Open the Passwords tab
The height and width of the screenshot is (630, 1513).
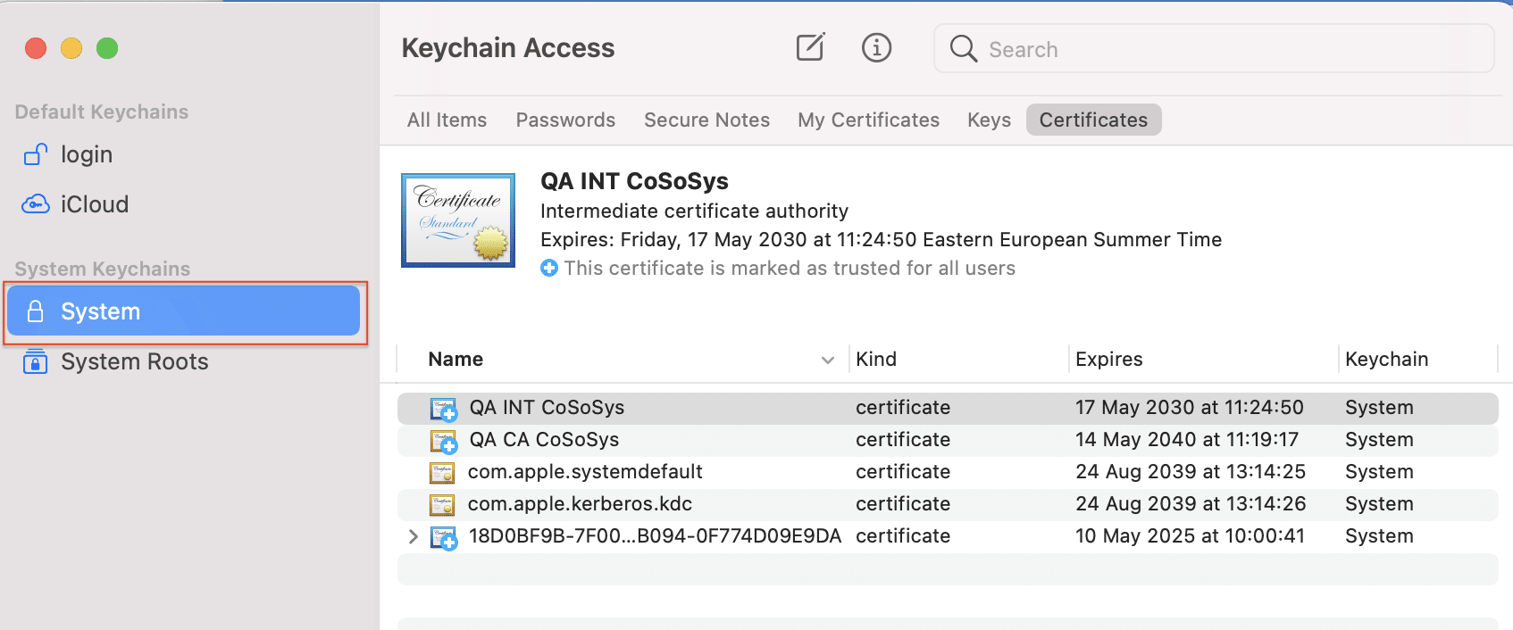565,120
